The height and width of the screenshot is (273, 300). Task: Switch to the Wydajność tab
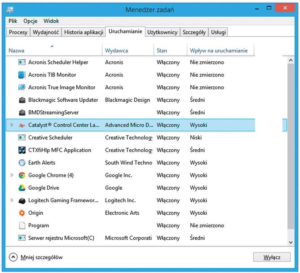click(x=46, y=32)
